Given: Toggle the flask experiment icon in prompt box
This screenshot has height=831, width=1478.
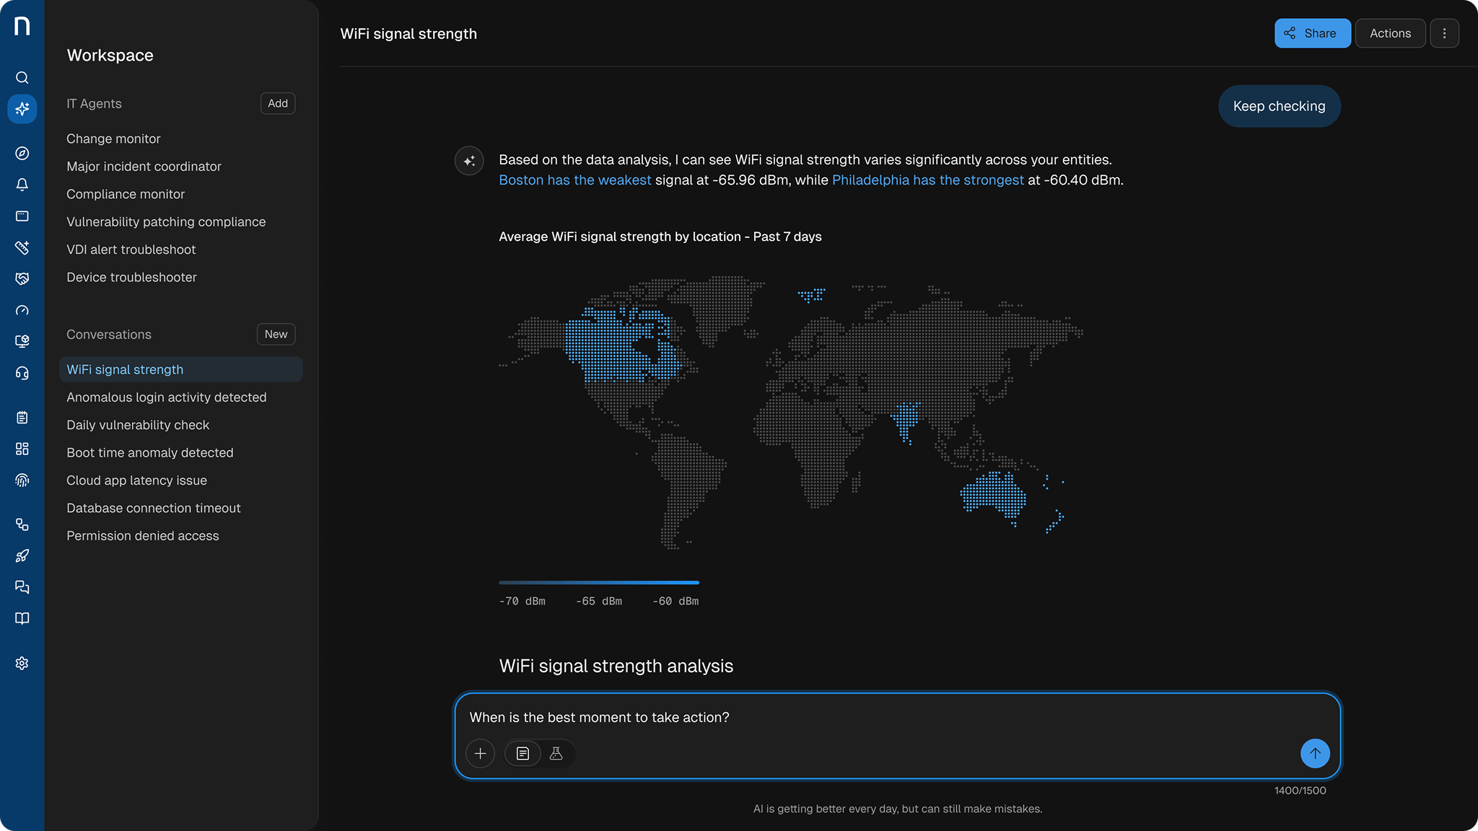Looking at the screenshot, I should click(556, 754).
